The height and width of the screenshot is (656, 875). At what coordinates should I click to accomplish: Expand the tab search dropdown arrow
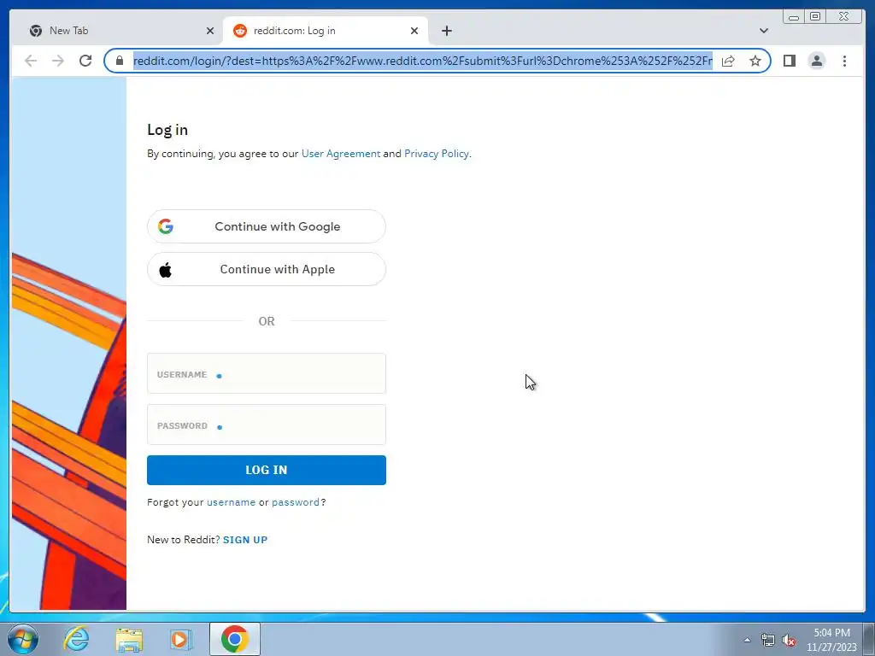(763, 31)
